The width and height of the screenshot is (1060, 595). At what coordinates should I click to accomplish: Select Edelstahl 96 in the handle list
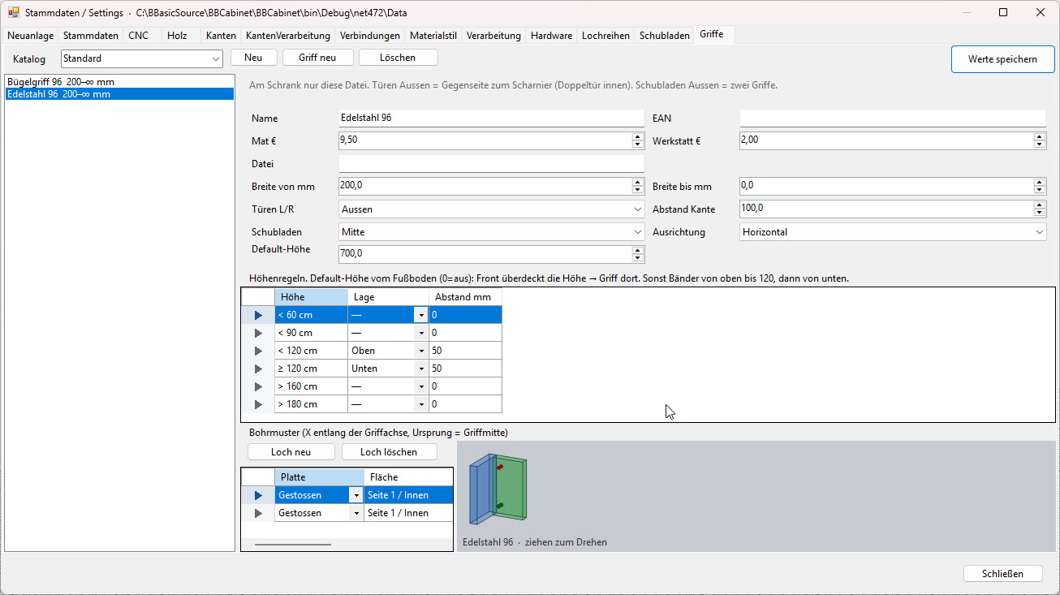point(119,94)
